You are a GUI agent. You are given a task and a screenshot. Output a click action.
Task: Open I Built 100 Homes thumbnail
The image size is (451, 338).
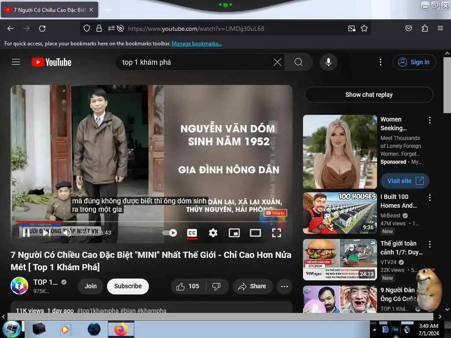340,213
